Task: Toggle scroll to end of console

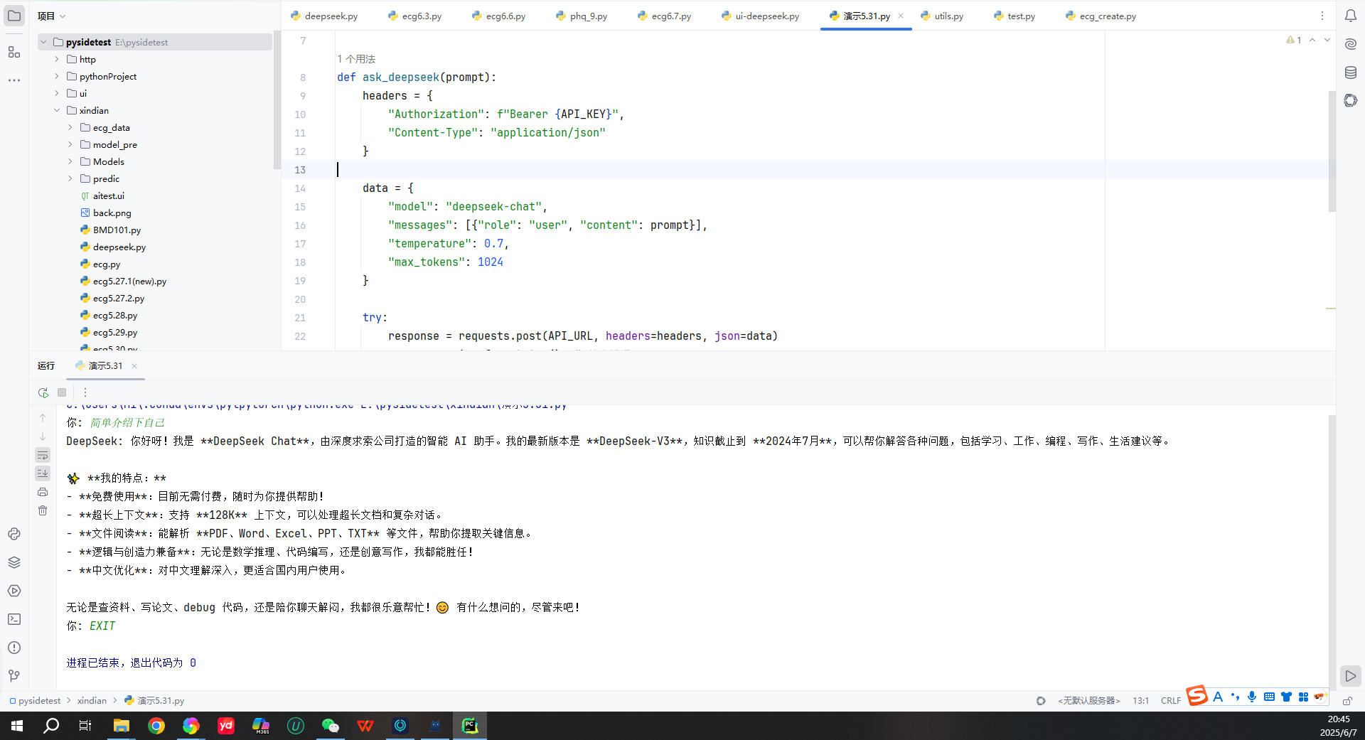Action: 43,473
